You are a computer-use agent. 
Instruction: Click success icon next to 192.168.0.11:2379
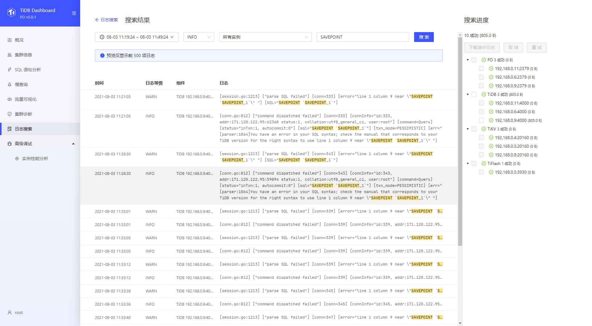pos(491,68)
